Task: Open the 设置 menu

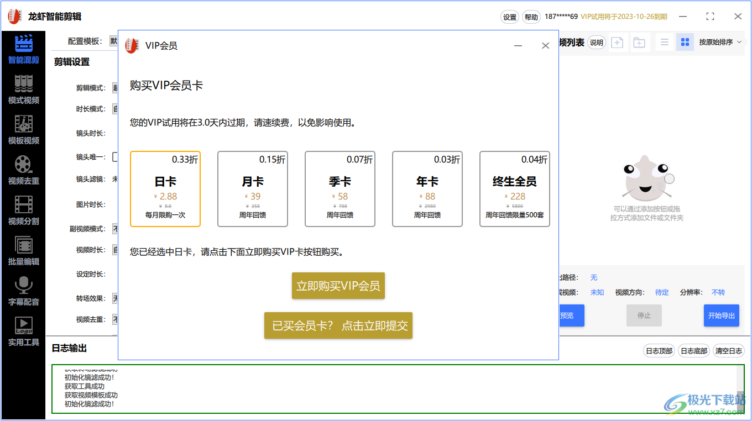Action: [x=509, y=17]
